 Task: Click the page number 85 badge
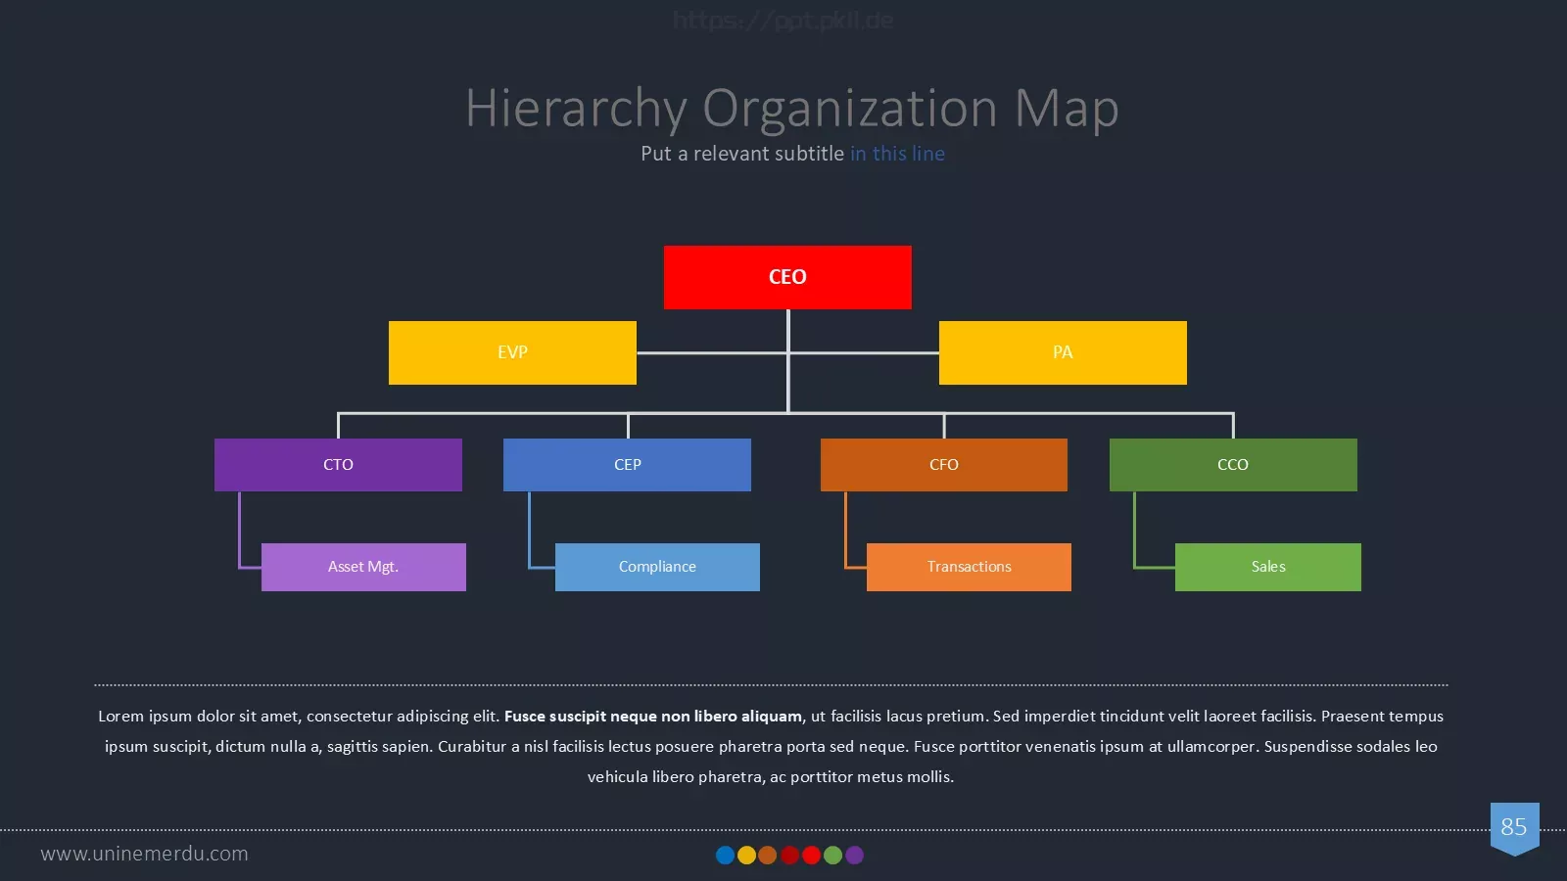click(x=1514, y=828)
